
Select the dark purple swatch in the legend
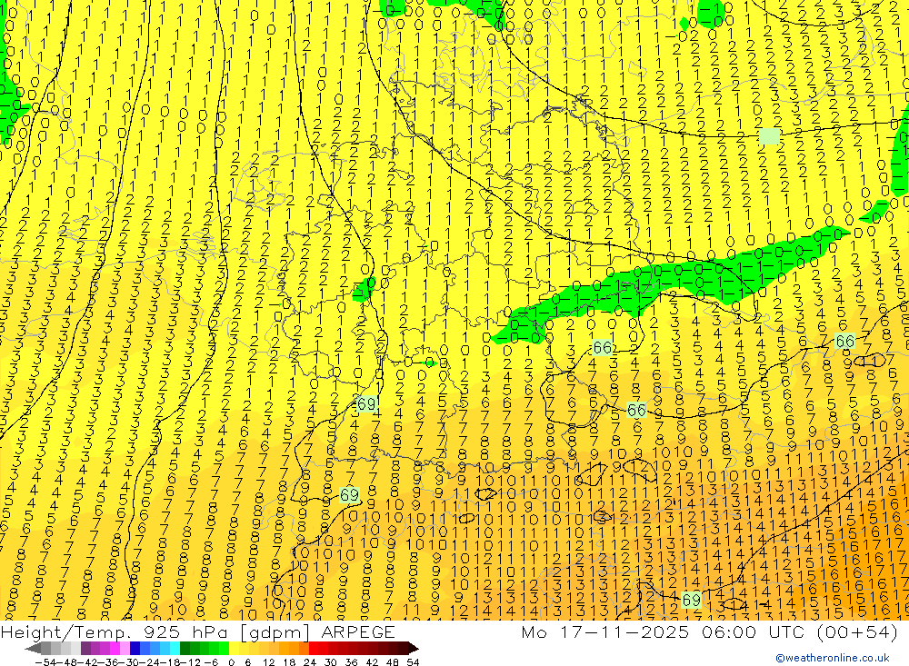[85, 648]
